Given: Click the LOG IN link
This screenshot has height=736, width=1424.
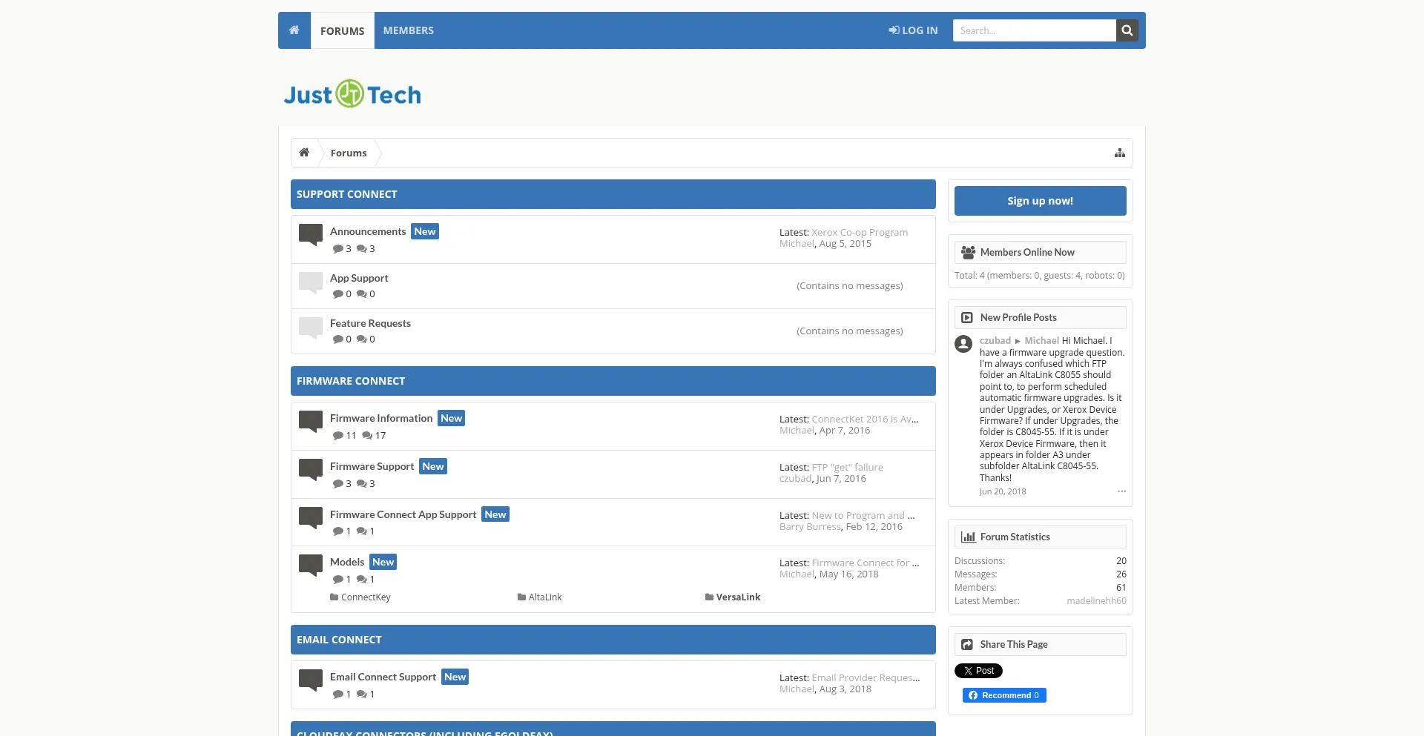Looking at the screenshot, I should (913, 30).
